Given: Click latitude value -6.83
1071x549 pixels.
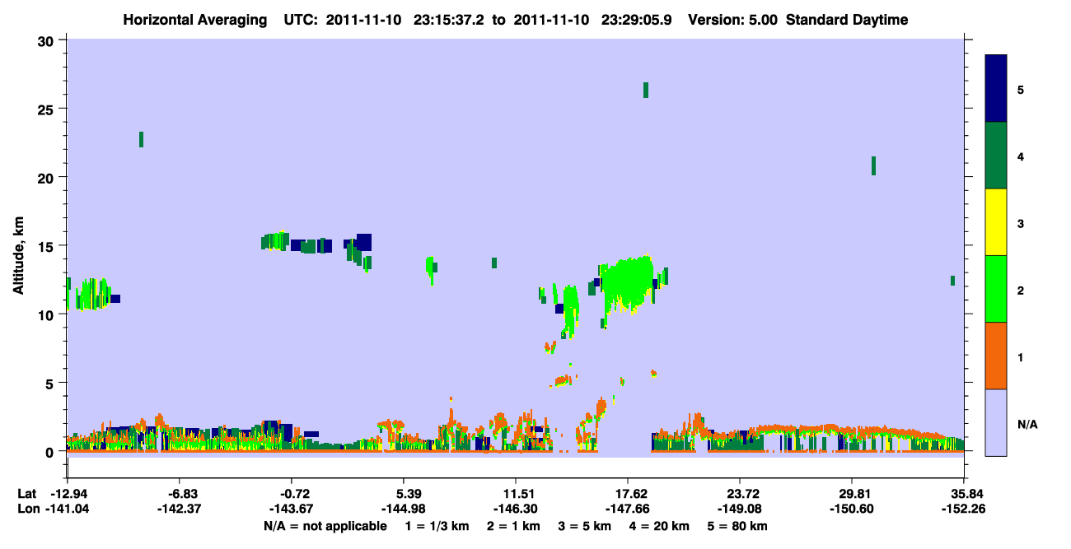Looking at the screenshot, I should 180,494.
